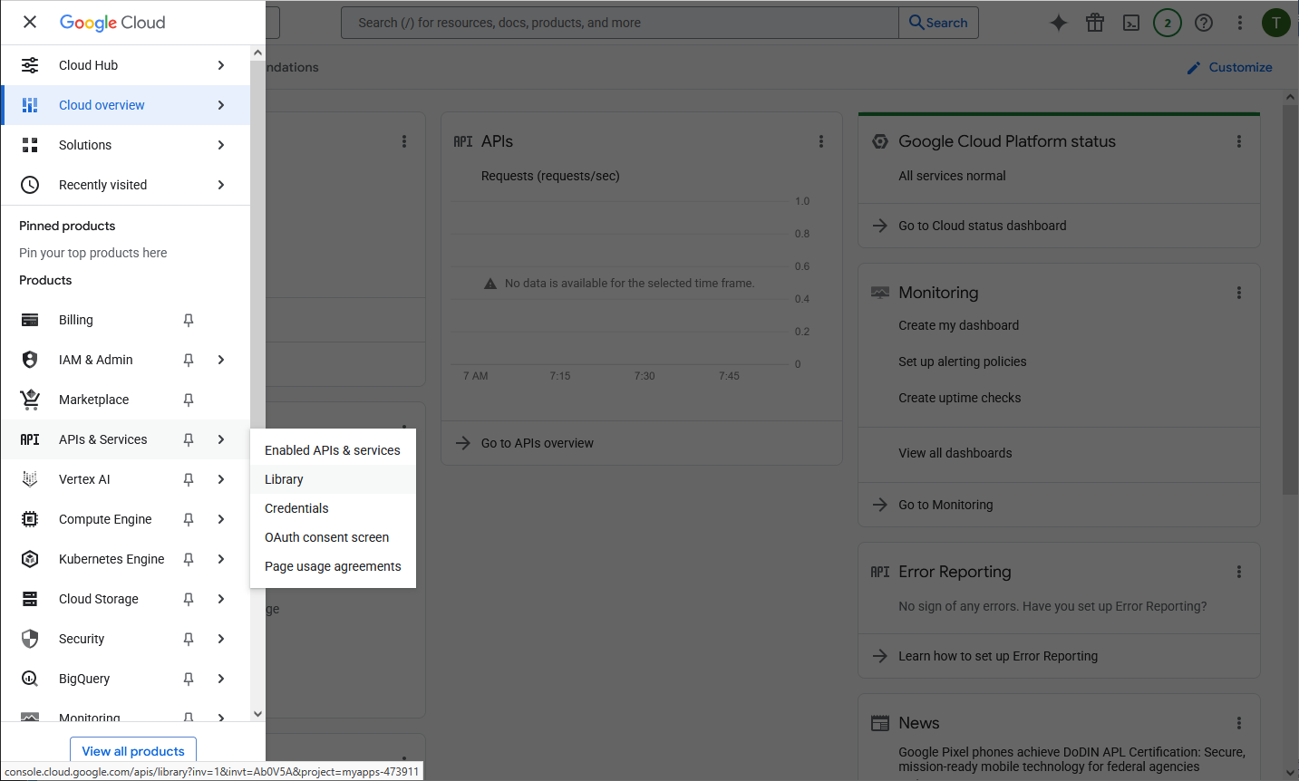Click the account avatar with letter T

pos(1275,23)
